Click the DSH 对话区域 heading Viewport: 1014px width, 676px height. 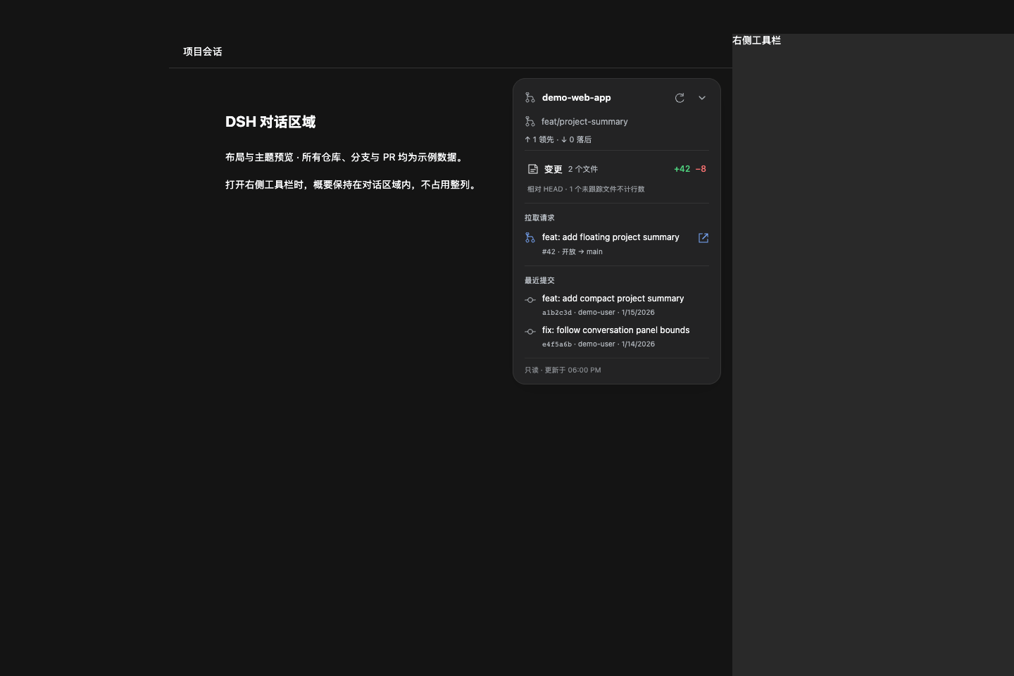tap(270, 122)
